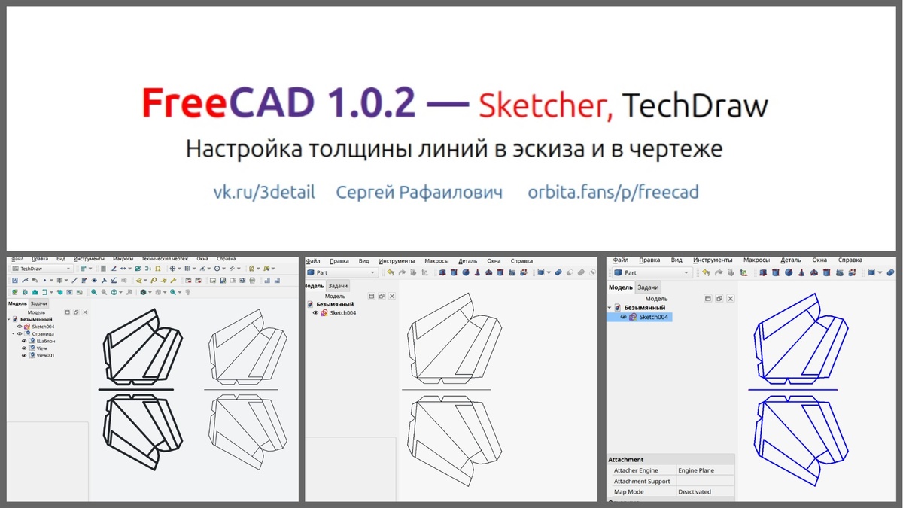Click Omega symbol icon in TechDraw toolbar

tap(158, 269)
